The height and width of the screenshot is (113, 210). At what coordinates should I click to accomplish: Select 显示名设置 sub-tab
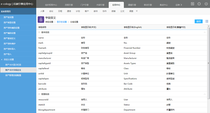[x=62, y=22]
